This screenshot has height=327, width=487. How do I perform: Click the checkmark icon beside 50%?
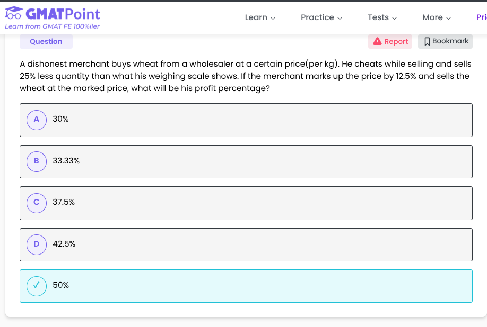(37, 286)
